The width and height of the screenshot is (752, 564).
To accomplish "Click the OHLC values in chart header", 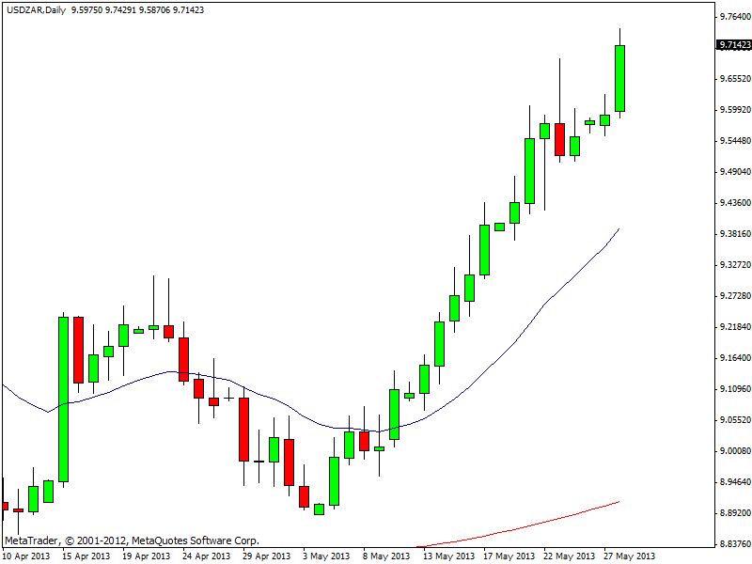I will click(x=138, y=9).
